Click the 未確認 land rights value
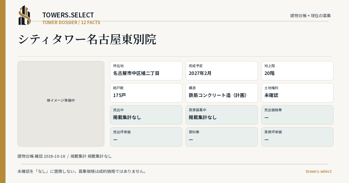Image resolution: width=349 pixels, height=183 pixels. pos(271,95)
